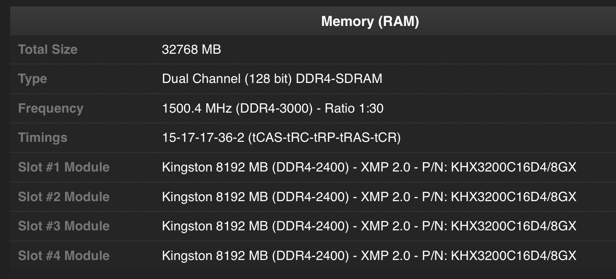Click the 15-17-17-36-2 timings value
Image resolution: width=616 pixels, height=279 pixels.
(281, 138)
